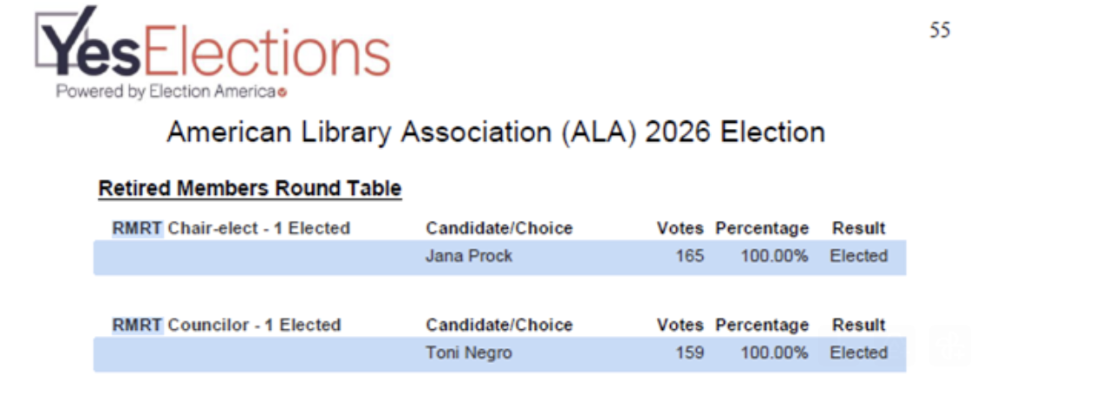Image resolution: width=1113 pixels, height=407 pixels.
Task: Click the Elected result for Toni Negro
Action: point(858,353)
